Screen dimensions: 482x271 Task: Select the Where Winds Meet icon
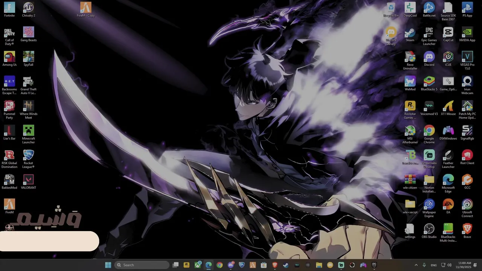29,110
